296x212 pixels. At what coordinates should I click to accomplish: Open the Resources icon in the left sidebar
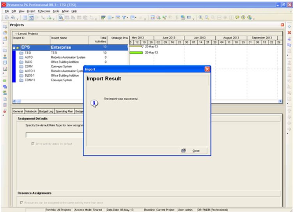(4, 56)
